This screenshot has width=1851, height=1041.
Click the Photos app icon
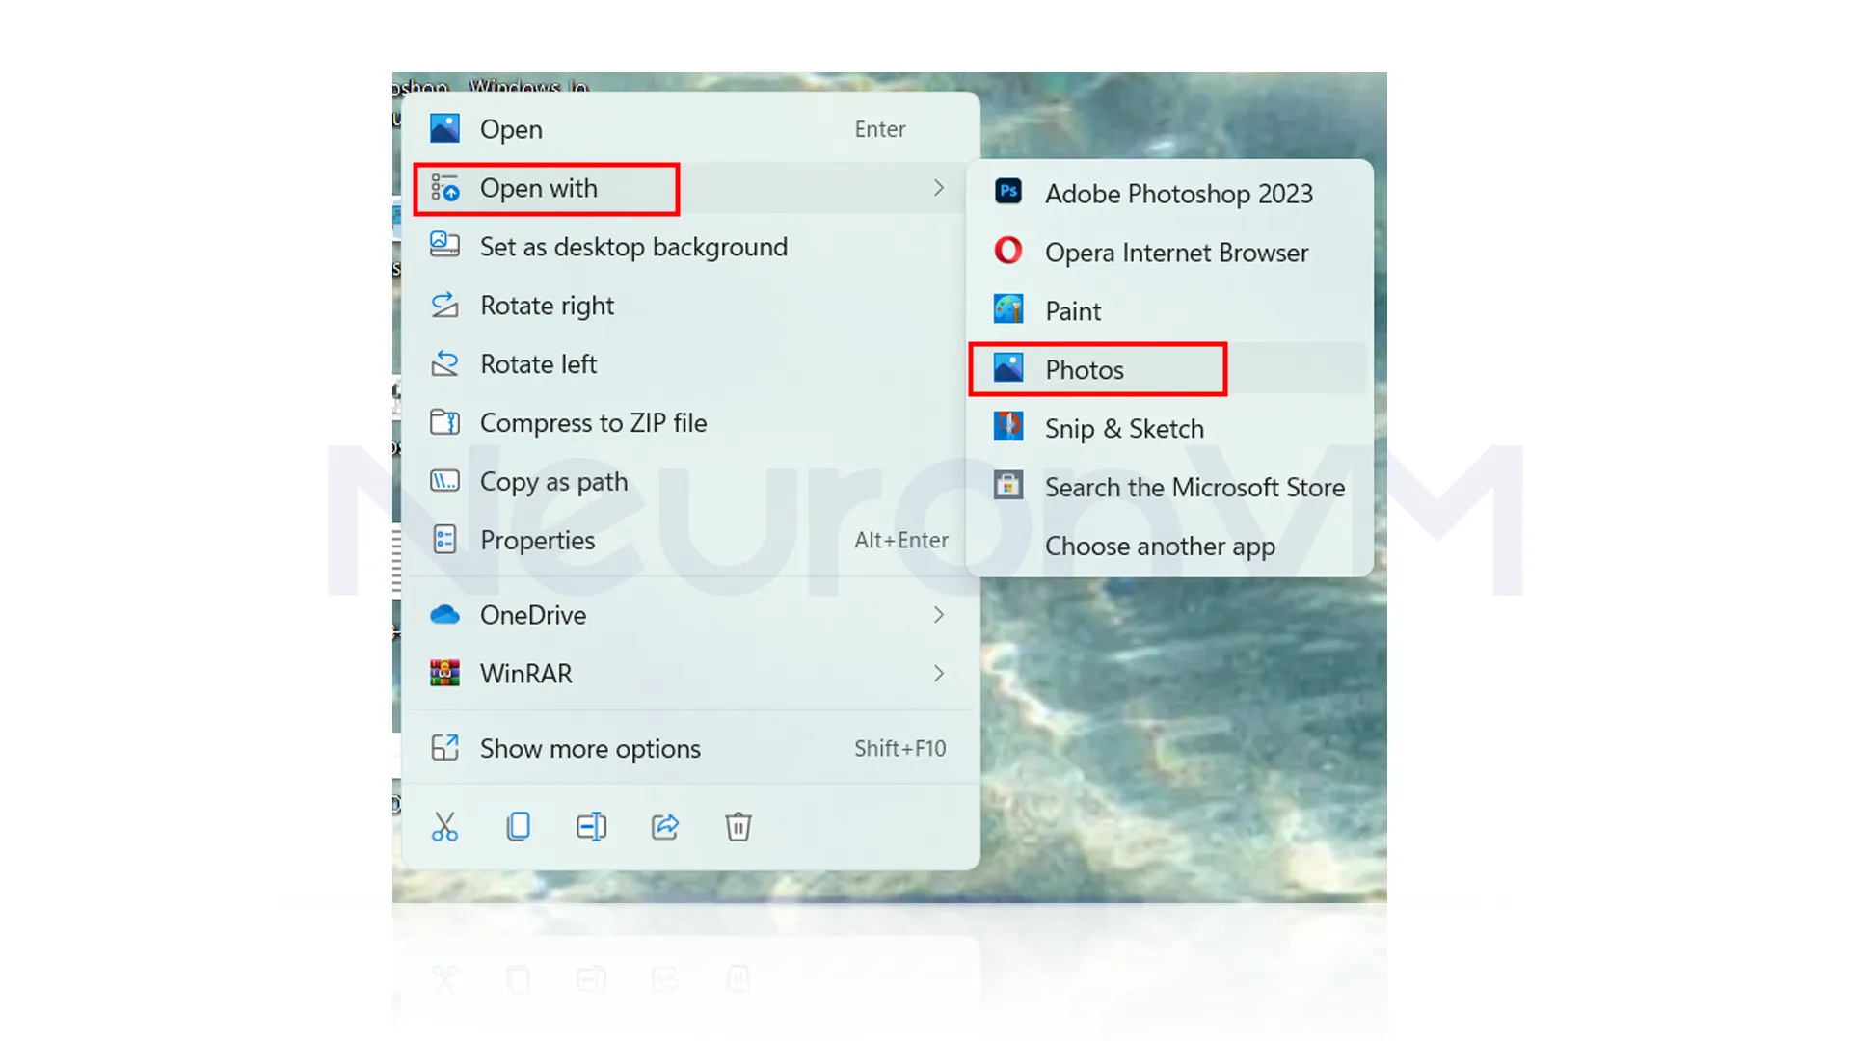tap(1009, 368)
